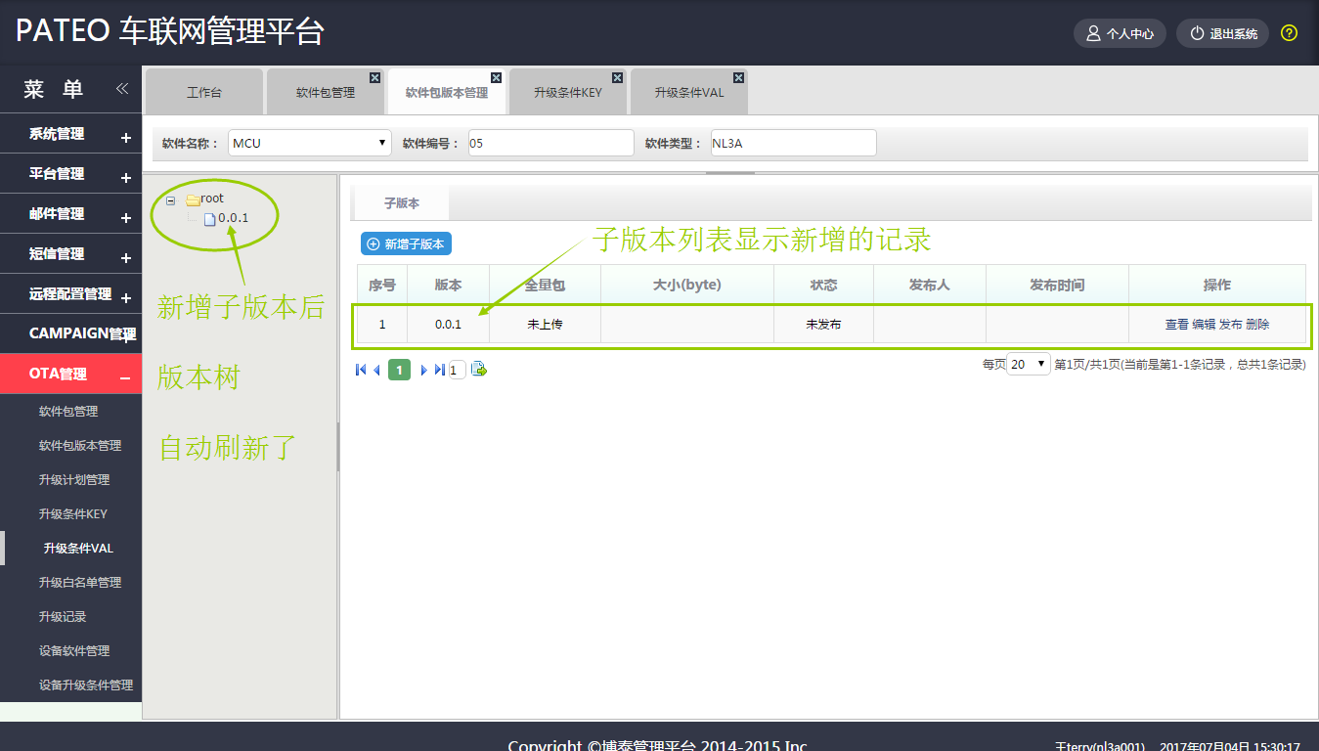Click the 未发布 status cell

[x=824, y=325]
